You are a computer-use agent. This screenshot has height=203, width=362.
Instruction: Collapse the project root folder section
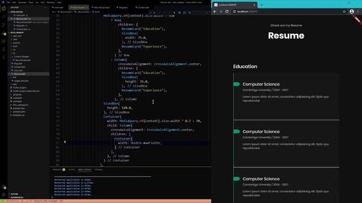click(x=17, y=33)
